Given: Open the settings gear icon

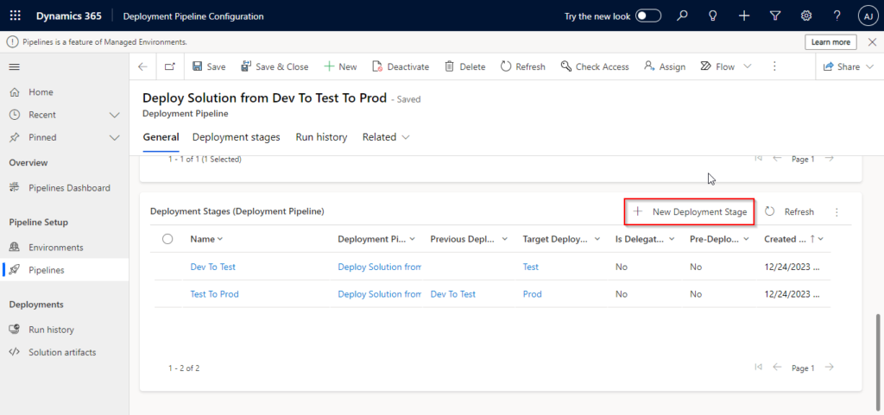Looking at the screenshot, I should [x=806, y=16].
